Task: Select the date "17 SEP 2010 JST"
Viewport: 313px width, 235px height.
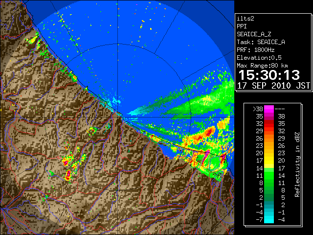Action: [273, 86]
